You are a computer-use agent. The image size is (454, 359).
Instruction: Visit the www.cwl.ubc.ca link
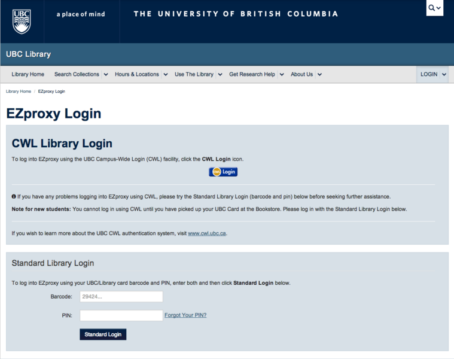tap(207, 233)
